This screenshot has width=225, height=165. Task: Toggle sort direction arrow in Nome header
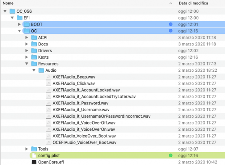(x=171, y=3)
